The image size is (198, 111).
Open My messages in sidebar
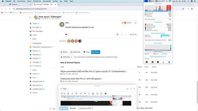tap(38, 31)
